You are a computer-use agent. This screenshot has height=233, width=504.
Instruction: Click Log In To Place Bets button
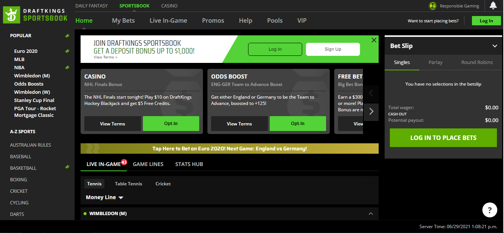click(x=443, y=138)
